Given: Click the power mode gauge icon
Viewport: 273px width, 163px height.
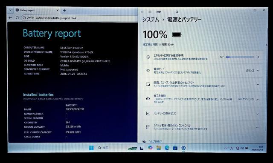Looking at the screenshot, I should coord(148,70).
